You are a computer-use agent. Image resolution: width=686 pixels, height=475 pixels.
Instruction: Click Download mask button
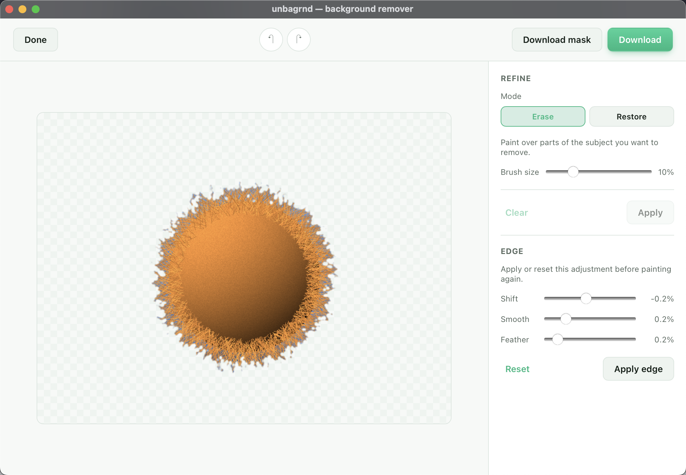(557, 40)
